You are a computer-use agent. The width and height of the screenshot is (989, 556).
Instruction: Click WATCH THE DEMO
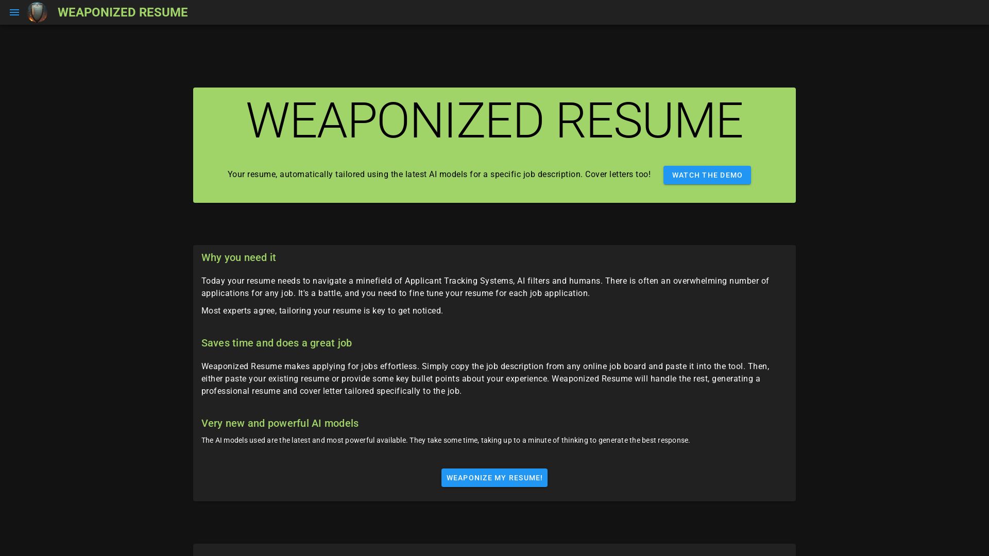pos(707,175)
